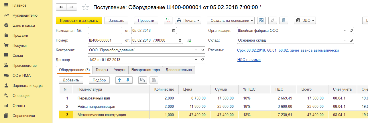Click the favorites star icon beside title

coord(85,7)
